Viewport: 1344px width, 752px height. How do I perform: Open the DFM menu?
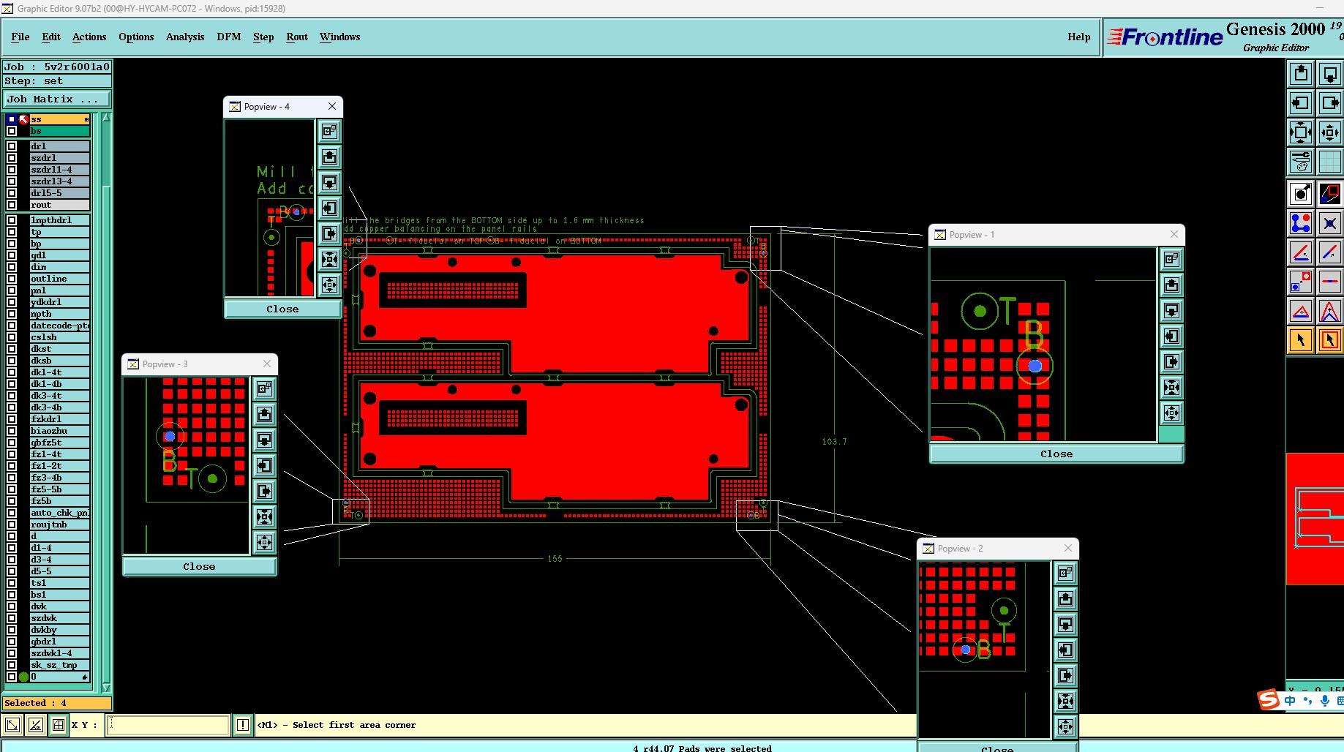pyautogui.click(x=229, y=37)
